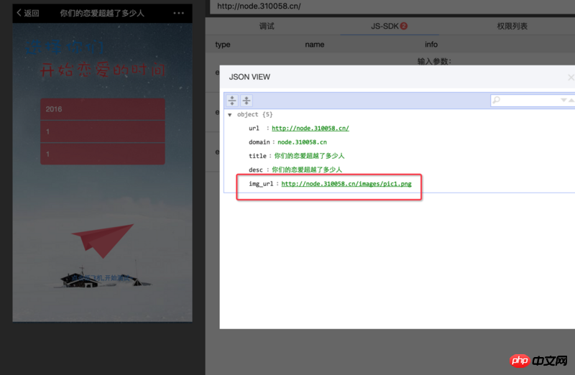Viewport: 575px width, 375px height.
Task: Switch to the 权限列表 tab
Action: tap(512, 26)
